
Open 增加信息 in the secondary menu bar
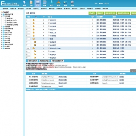(5, 9)
